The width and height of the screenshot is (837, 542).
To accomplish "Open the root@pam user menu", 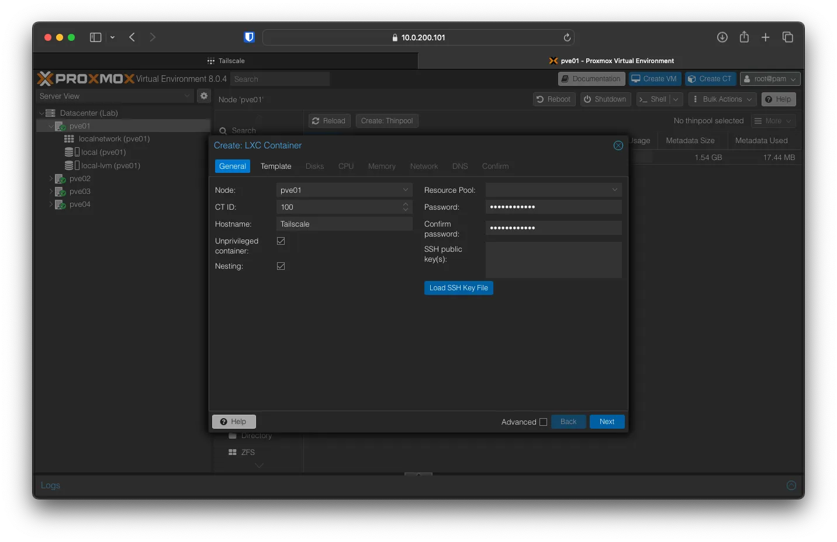I will [770, 79].
